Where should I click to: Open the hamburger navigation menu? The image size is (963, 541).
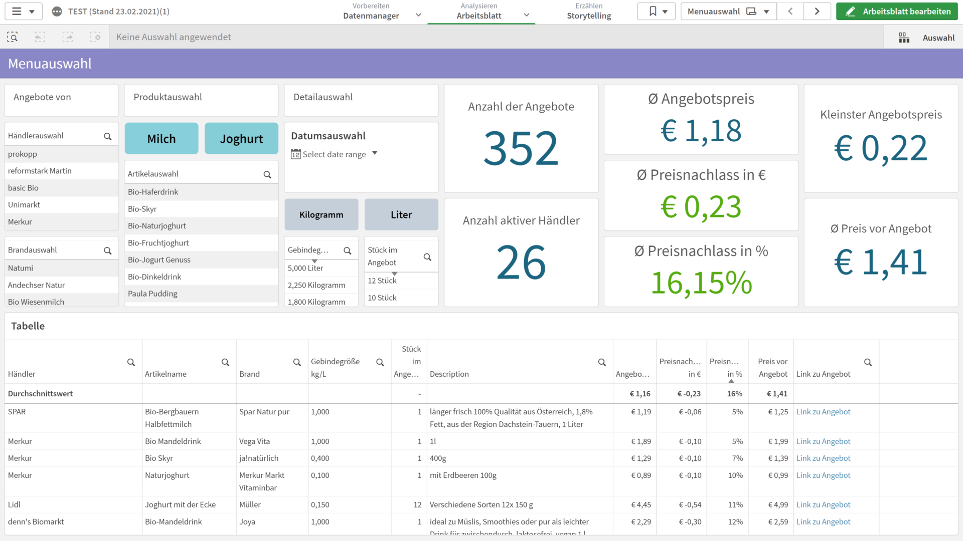click(x=17, y=11)
